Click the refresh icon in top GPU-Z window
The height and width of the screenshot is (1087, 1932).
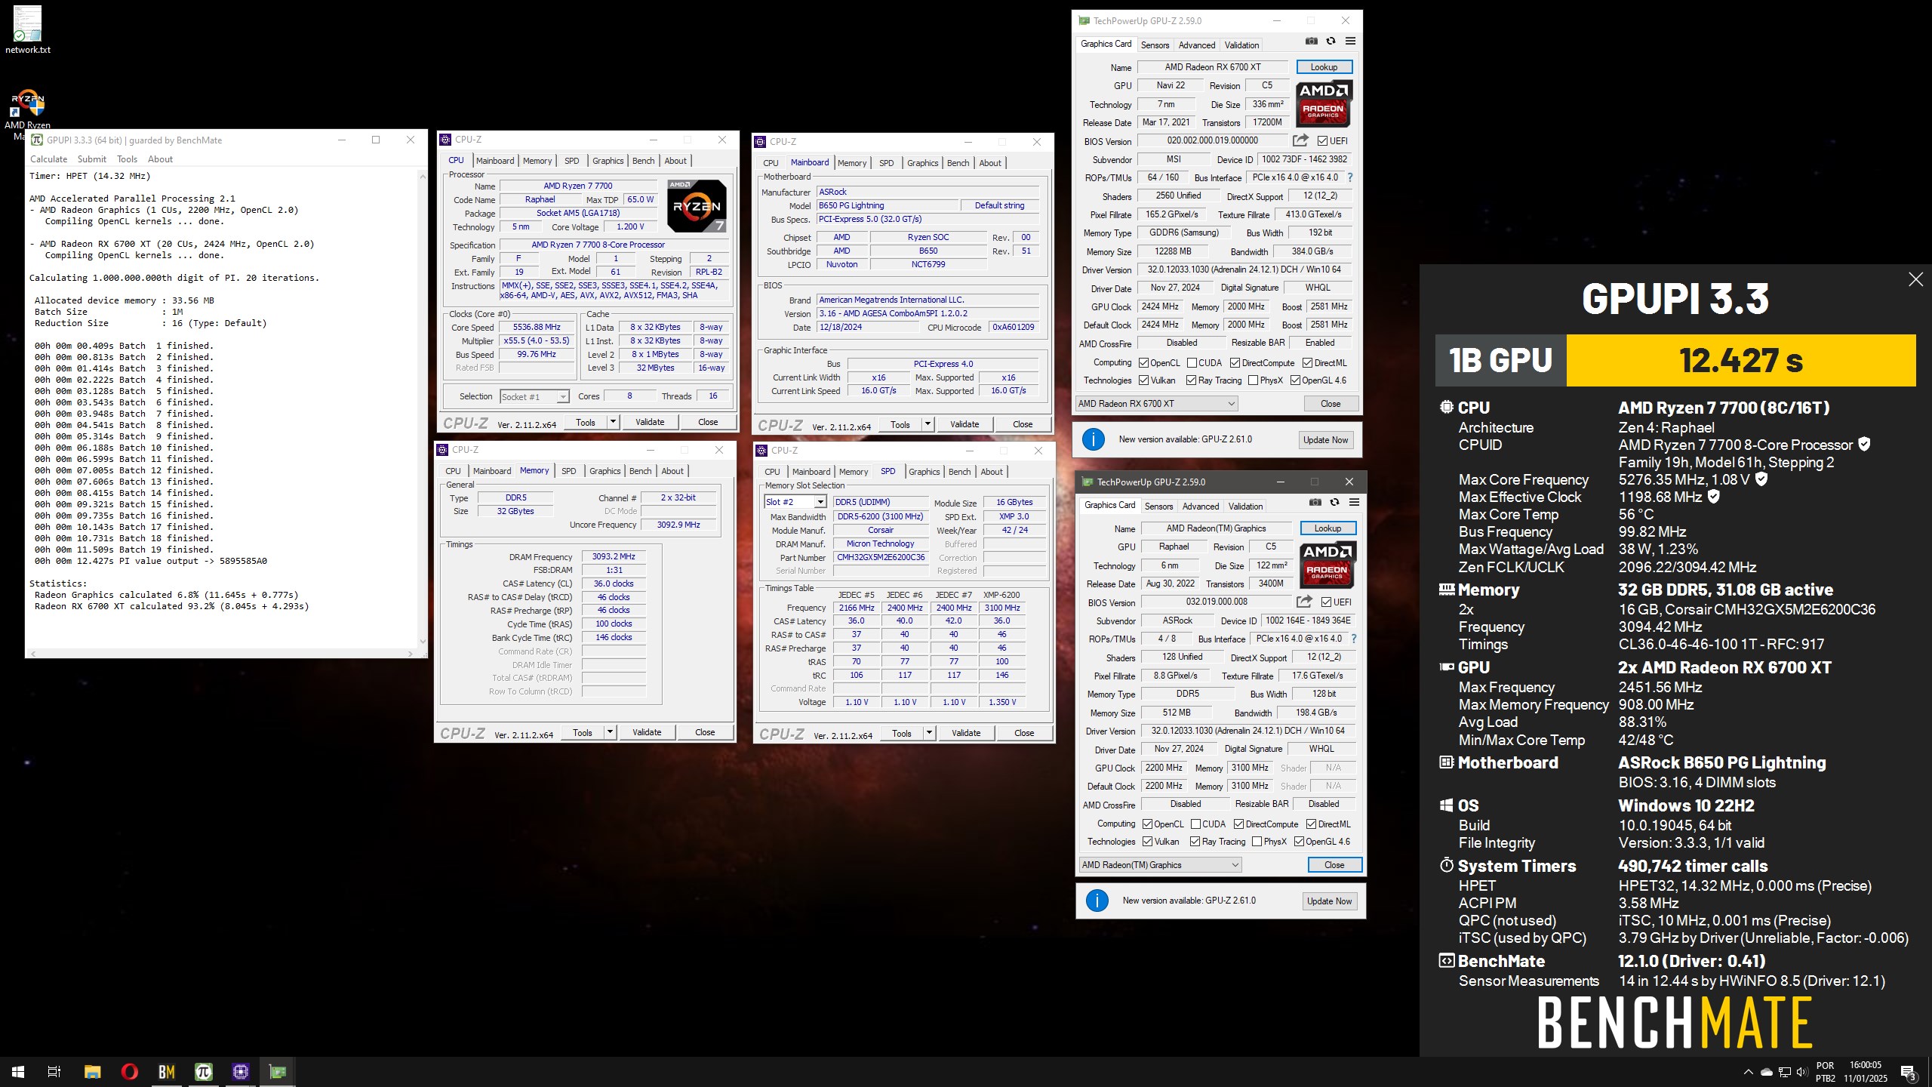tap(1331, 42)
